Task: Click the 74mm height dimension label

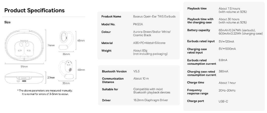Action: coord(51,45)
